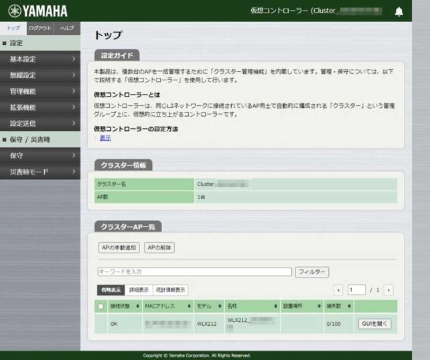
Task: Toggle the select-all checkbox in table header
Action: pos(101,306)
